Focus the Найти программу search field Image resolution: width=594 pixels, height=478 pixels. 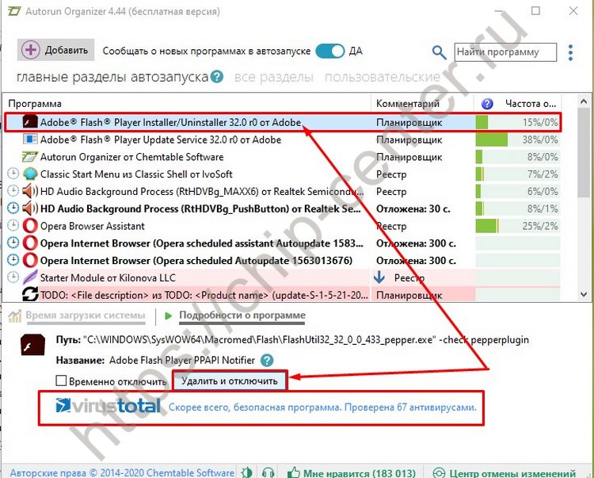(505, 52)
